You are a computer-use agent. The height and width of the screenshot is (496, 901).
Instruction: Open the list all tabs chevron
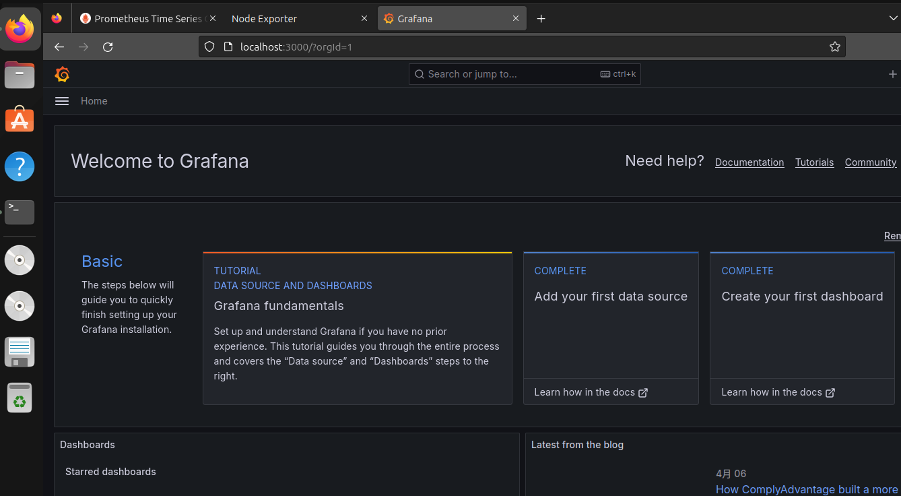tap(894, 18)
